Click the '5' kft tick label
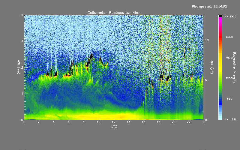 (x=206, y=80)
